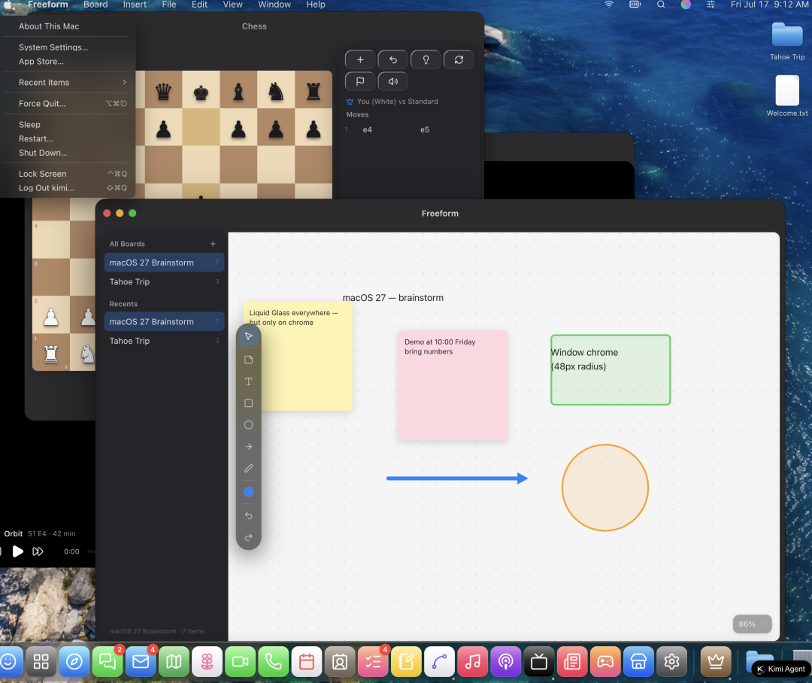Open Spotlight search in the menu bar

(x=661, y=5)
